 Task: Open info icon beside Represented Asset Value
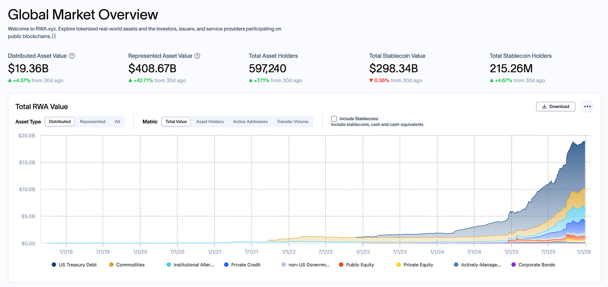tap(198, 56)
